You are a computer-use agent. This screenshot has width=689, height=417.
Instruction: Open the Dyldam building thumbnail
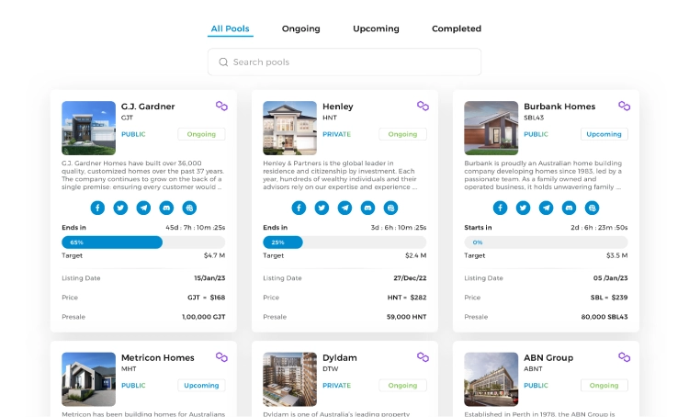(290, 379)
